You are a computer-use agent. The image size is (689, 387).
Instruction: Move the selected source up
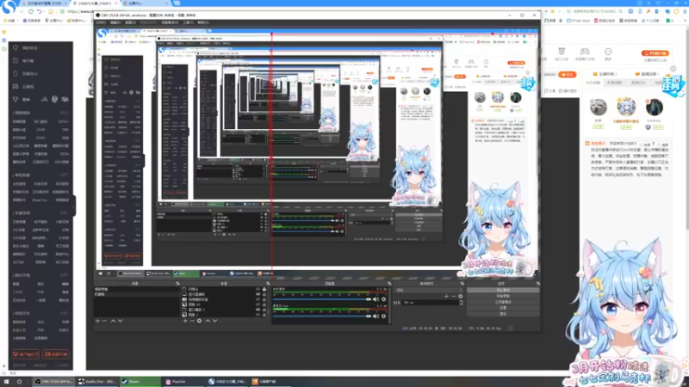(208, 321)
